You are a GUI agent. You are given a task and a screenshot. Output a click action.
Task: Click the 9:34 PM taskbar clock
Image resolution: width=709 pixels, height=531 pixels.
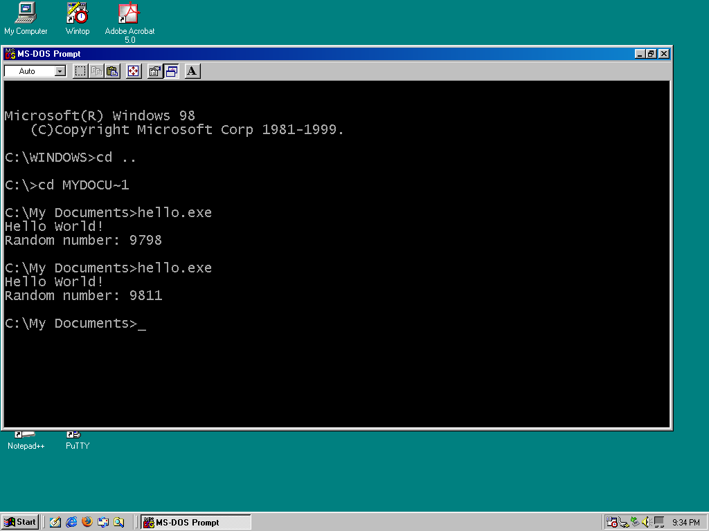[x=685, y=523]
